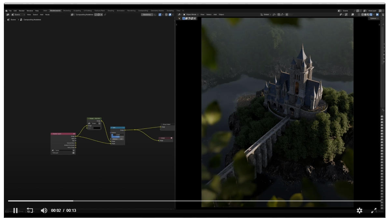Enable proportional editing in the viewport header

coord(287,15)
